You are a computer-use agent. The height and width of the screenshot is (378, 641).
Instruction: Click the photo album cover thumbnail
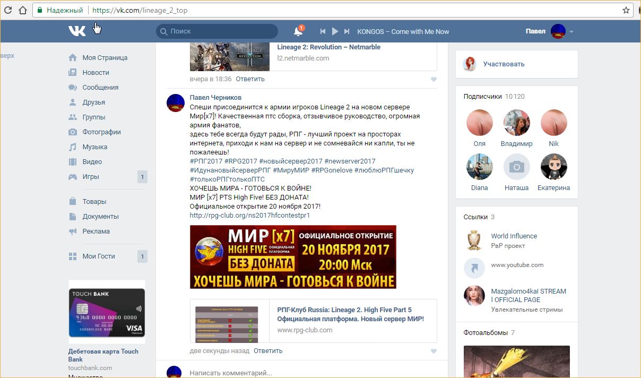pyautogui.click(x=517, y=362)
